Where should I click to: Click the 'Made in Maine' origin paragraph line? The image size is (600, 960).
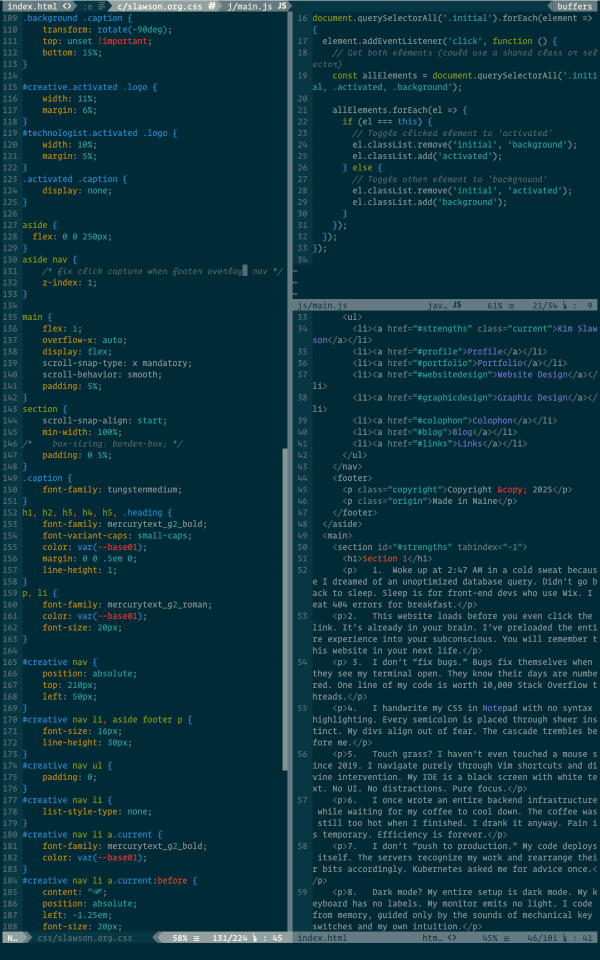[x=430, y=501]
